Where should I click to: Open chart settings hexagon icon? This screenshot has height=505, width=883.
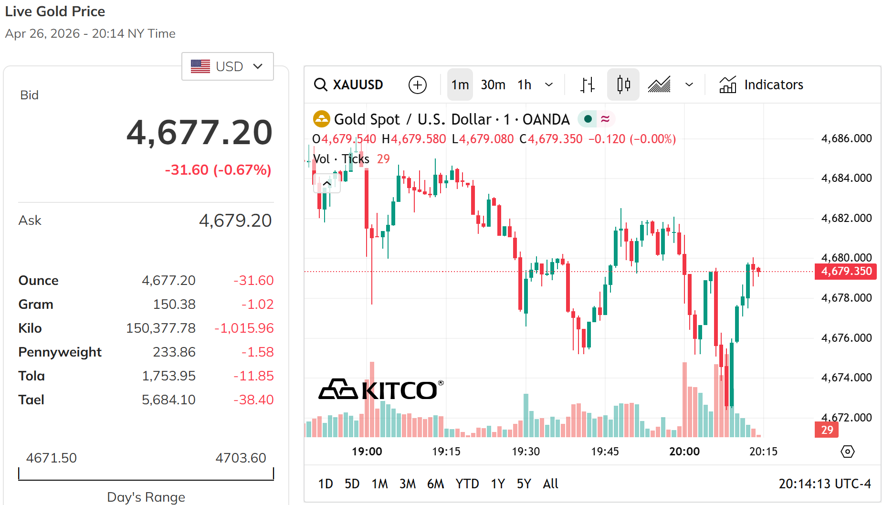pos(848,452)
